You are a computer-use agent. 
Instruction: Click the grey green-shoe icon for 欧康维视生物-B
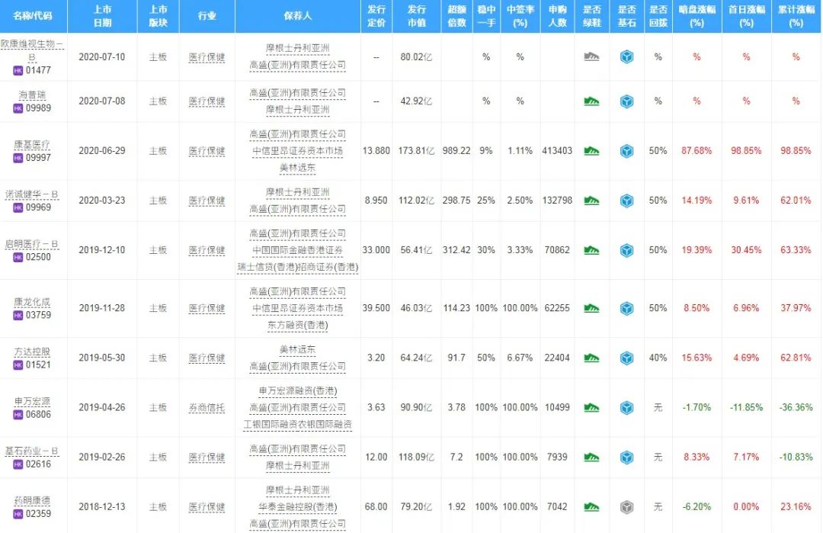(591, 56)
